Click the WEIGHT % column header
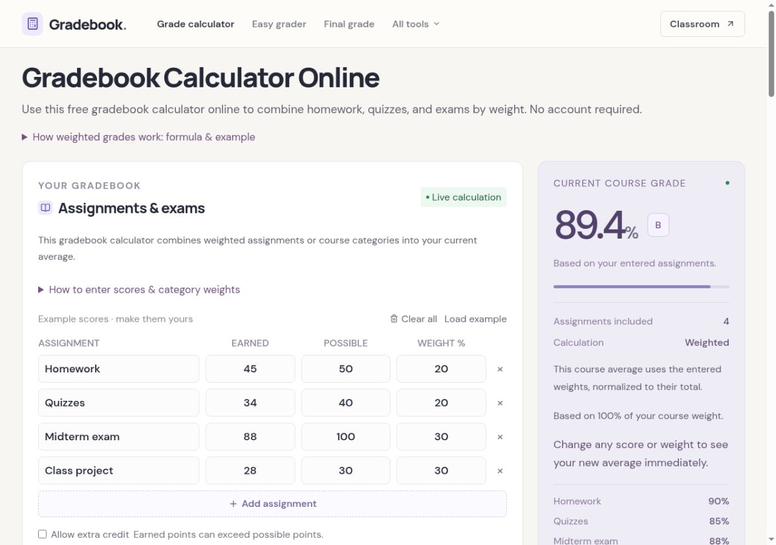Viewport: 776px width, 545px height. pyautogui.click(x=441, y=343)
